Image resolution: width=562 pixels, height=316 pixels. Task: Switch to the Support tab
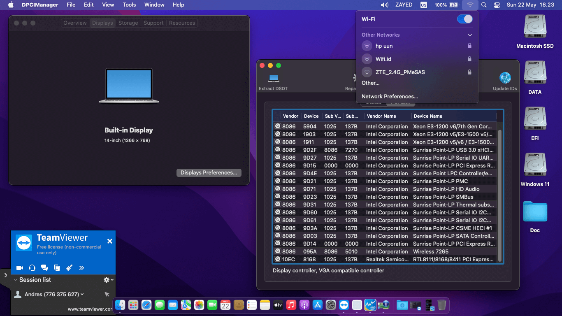153,23
